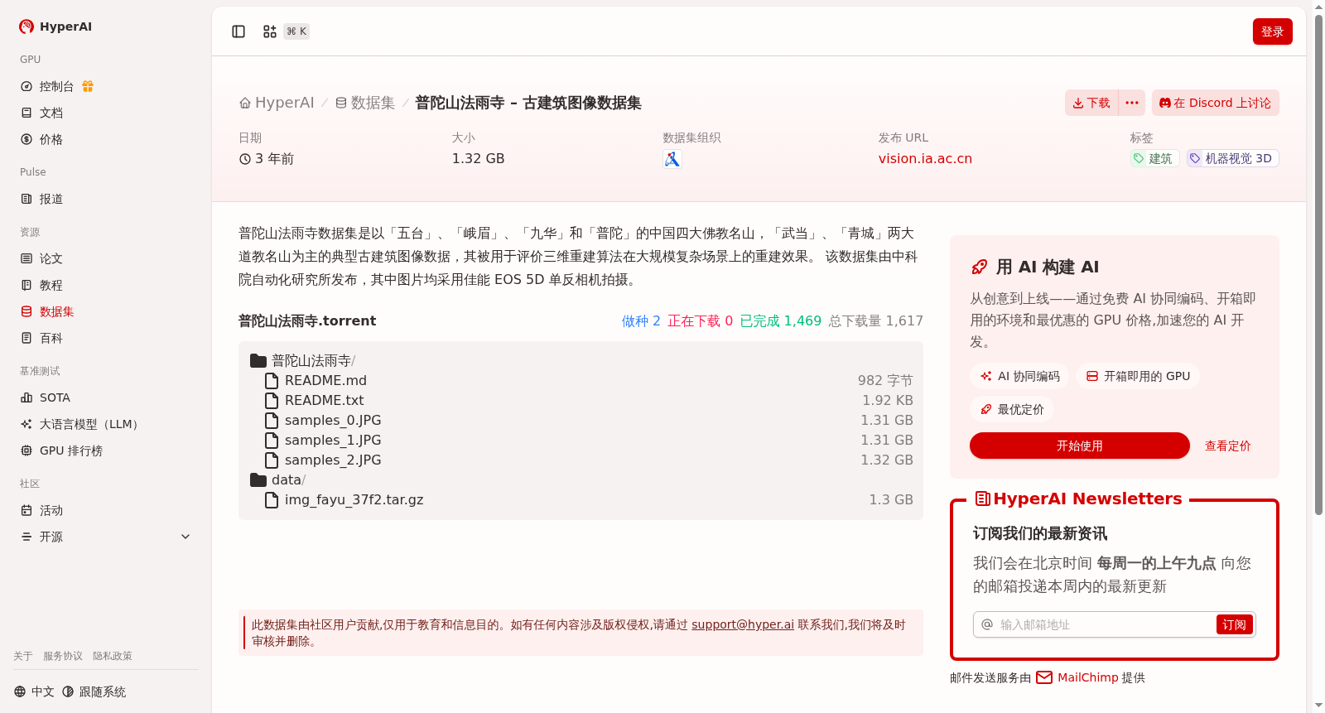Click the 下载 button
Screen dimensions: 1325x713
(x=1091, y=103)
